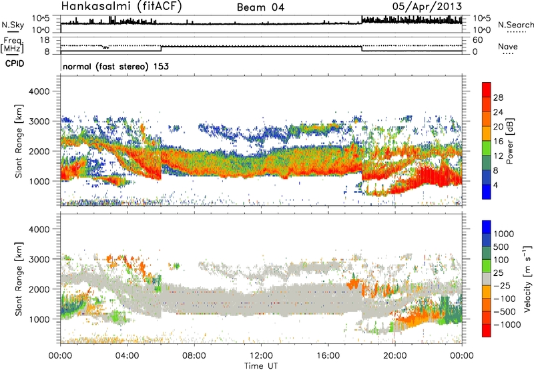Pick the blue bottom segment of power color bar
Image resolution: width=534 pixels, height=370 pixels.
(x=487, y=192)
